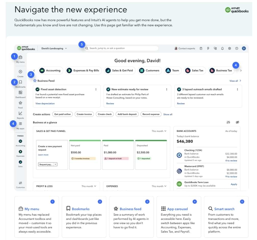
Task: Open the widget filter sliders icon
Action: click(x=228, y=123)
